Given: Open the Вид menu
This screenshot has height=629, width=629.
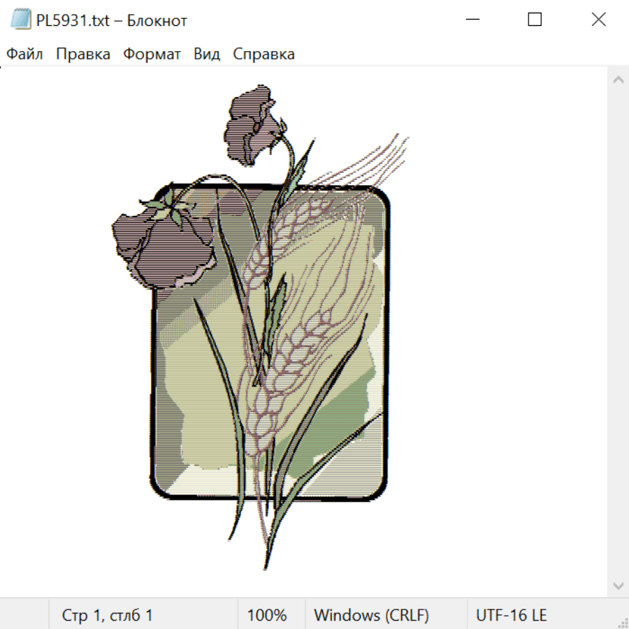Looking at the screenshot, I should point(207,54).
